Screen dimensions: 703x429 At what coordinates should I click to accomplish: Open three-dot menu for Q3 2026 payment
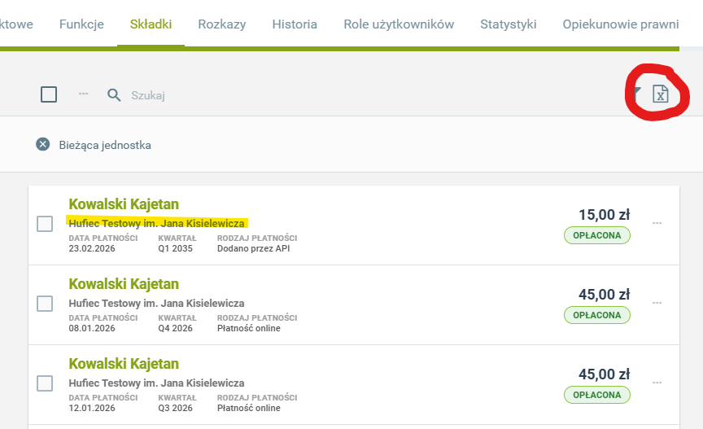click(657, 383)
